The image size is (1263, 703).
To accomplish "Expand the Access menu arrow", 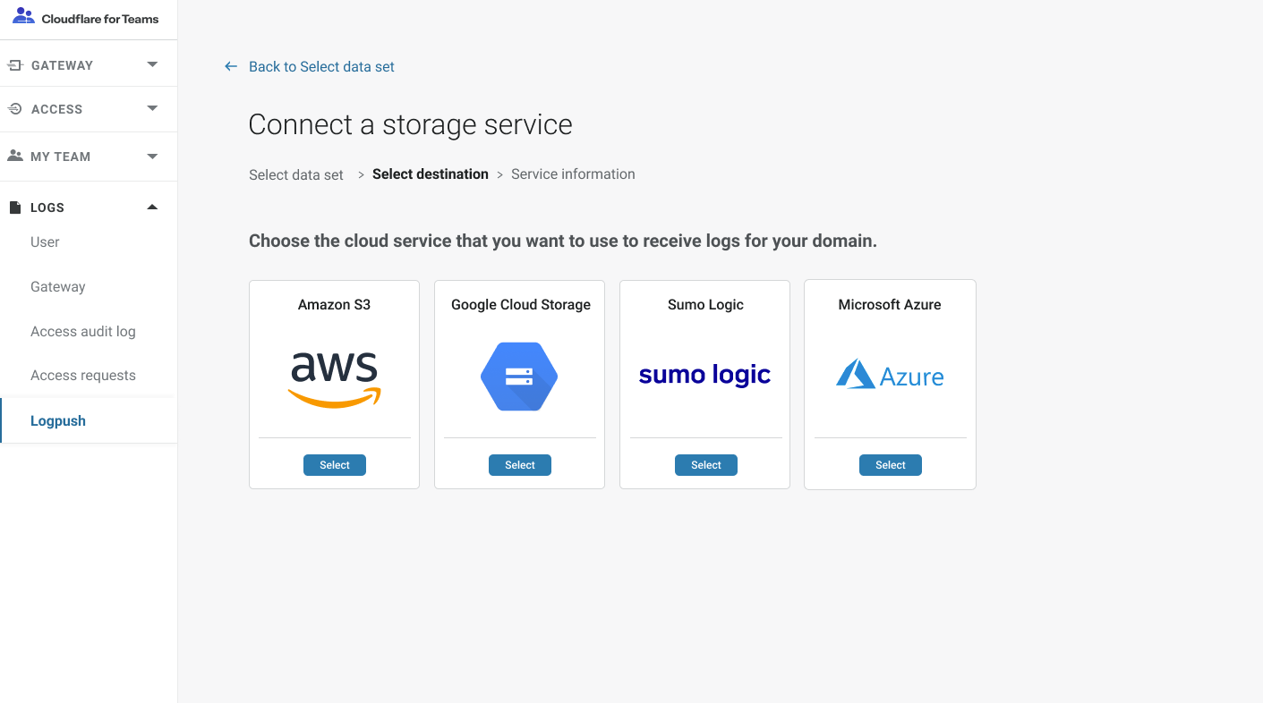I will tap(152, 108).
